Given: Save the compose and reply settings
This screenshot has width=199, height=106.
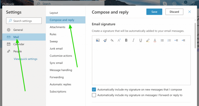Looking at the screenshot, I should pyautogui.click(x=154, y=12).
